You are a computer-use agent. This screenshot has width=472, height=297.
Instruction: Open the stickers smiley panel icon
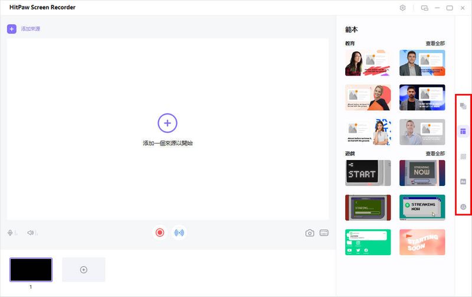[463, 207]
